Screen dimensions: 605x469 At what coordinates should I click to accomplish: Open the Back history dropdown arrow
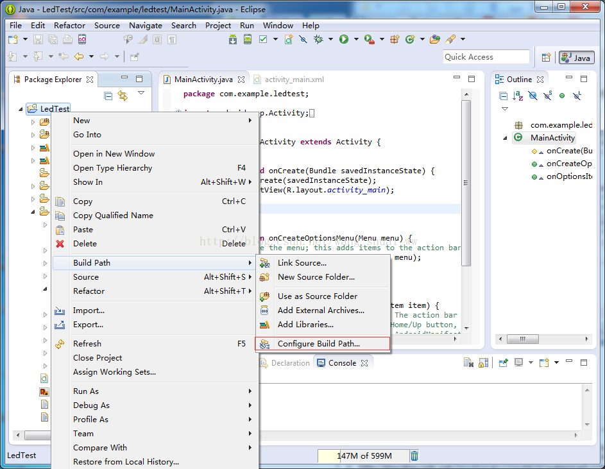pos(92,56)
